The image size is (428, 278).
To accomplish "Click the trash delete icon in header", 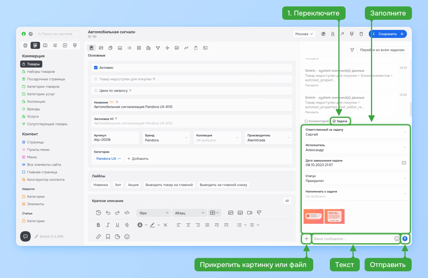I will 361,34.
